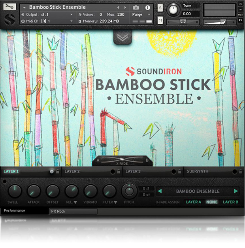Select previous sound with left green arrow
The width and height of the screenshot is (245, 248).
pyautogui.click(x=160, y=191)
